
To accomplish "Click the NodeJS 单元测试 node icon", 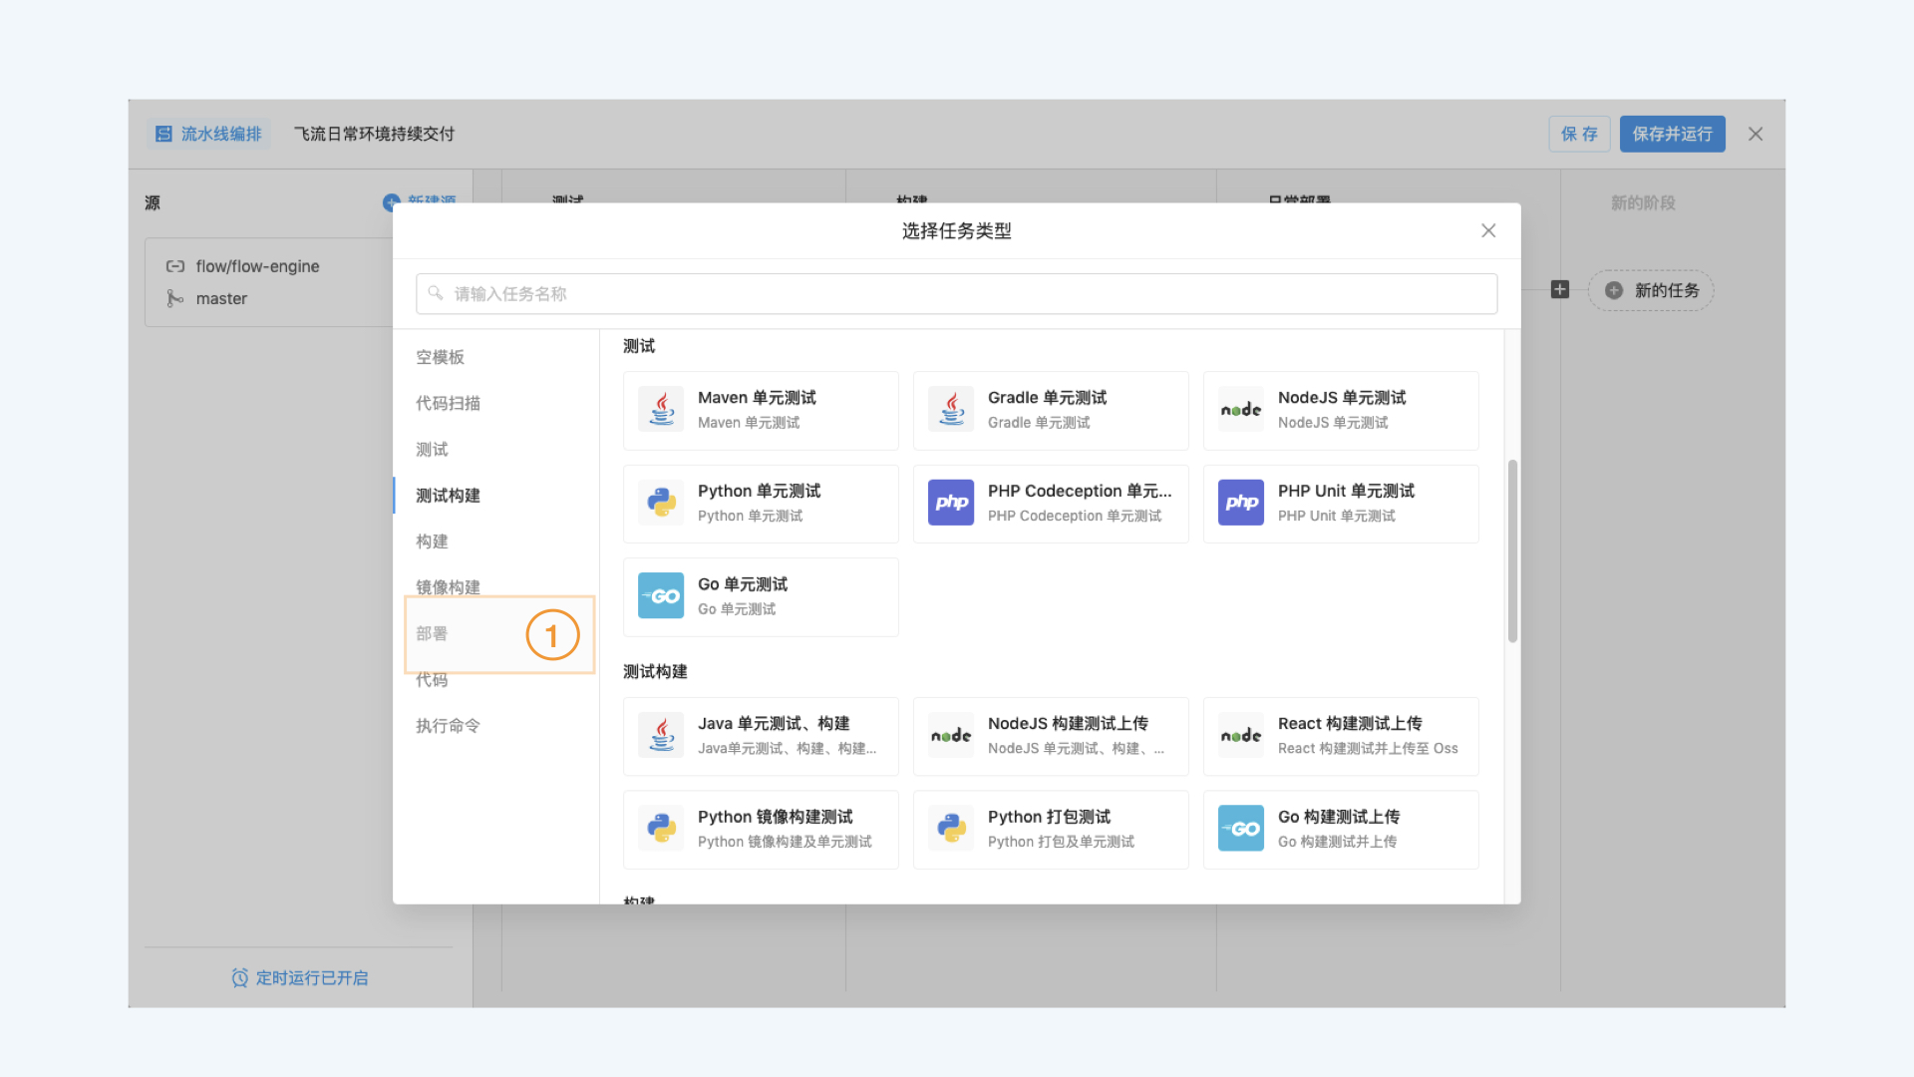I will [1241, 409].
